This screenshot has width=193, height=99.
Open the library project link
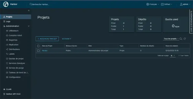(45, 51)
